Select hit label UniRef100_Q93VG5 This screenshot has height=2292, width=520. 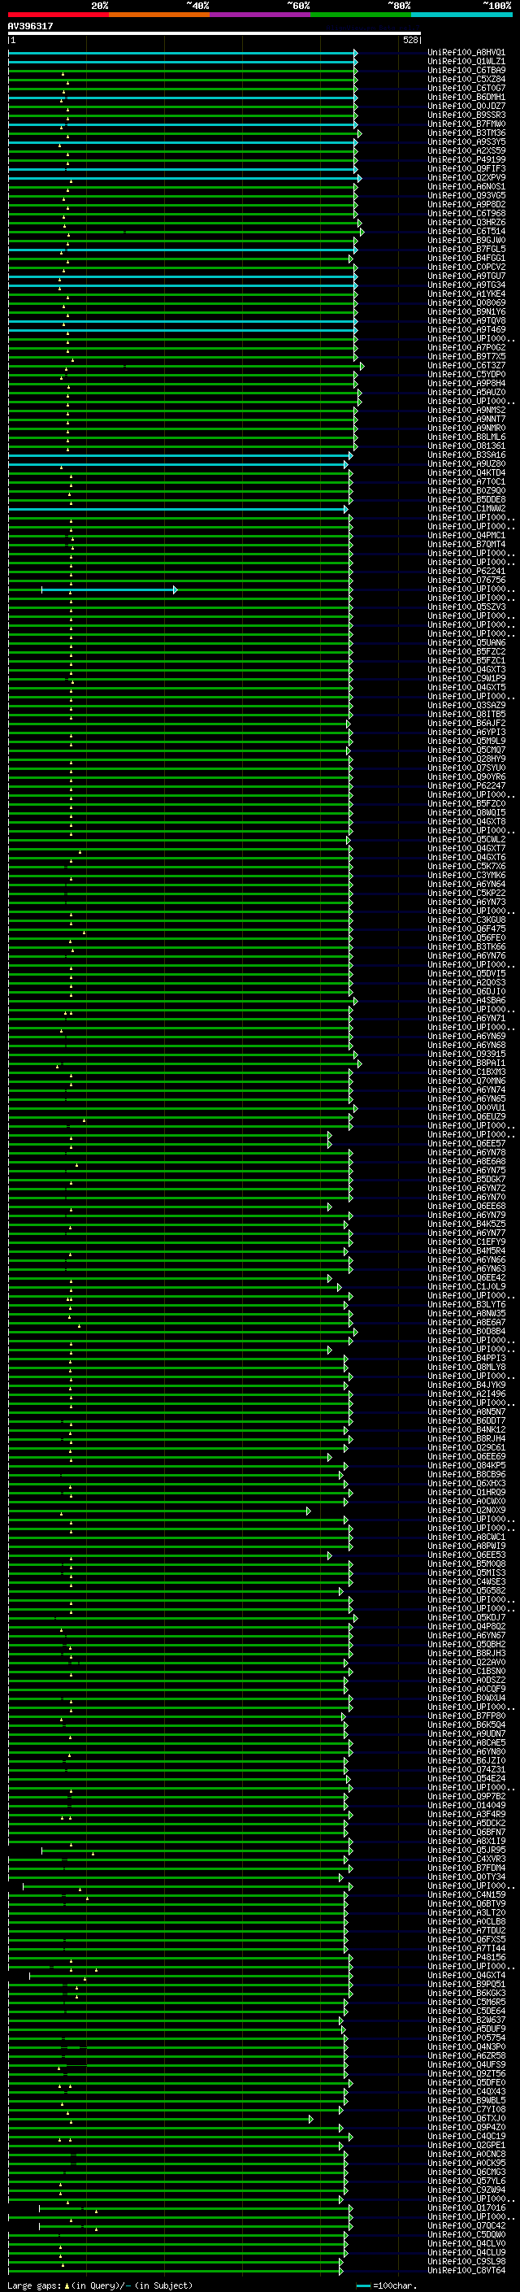(466, 196)
